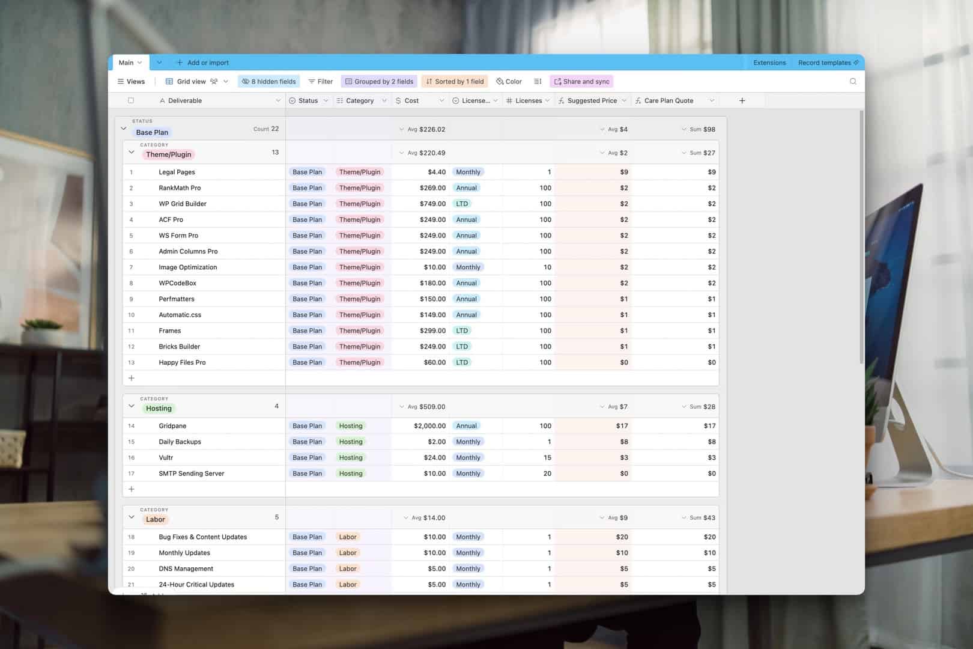Click LTD tag in WP Grid Builder row
This screenshot has width=973, height=649.
coord(461,204)
